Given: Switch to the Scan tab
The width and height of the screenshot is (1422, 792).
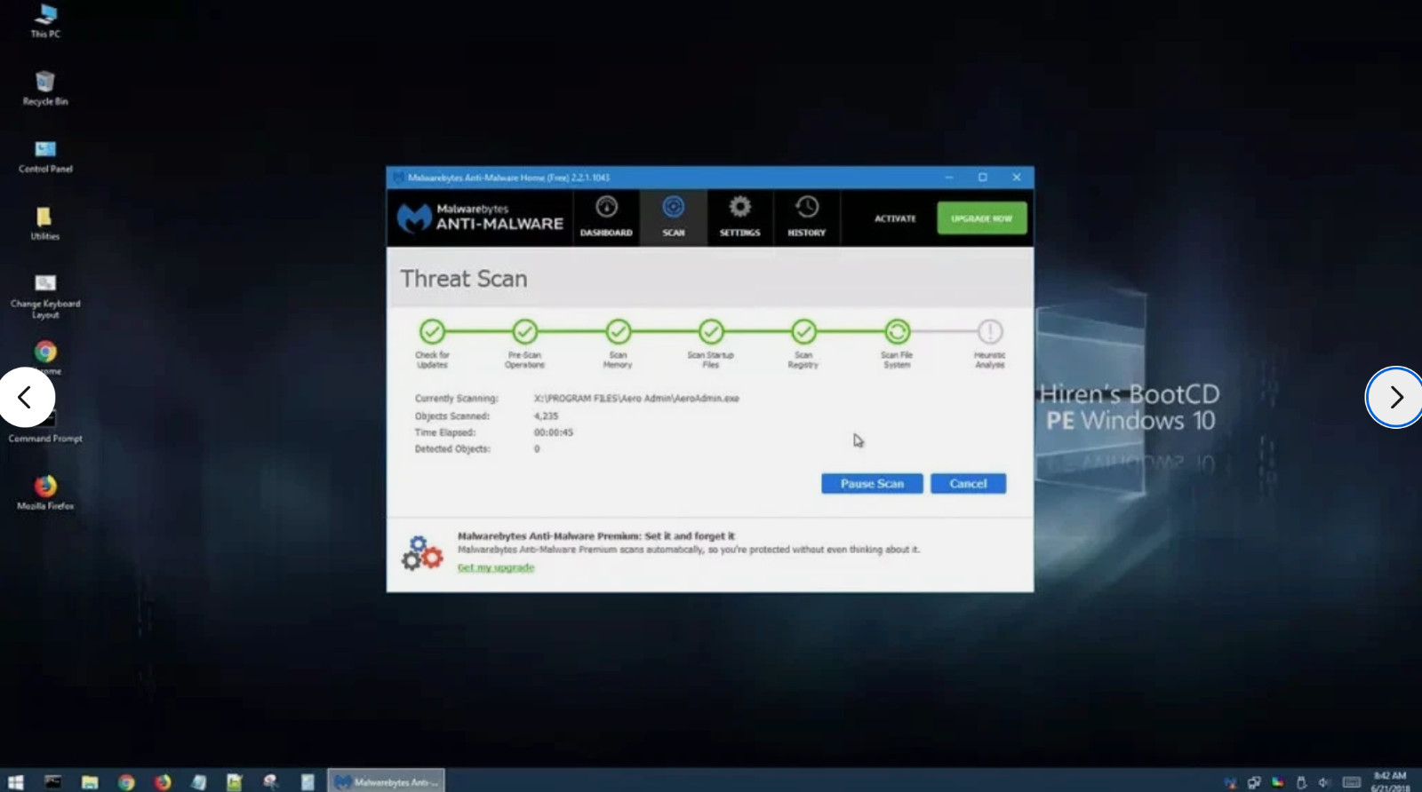Looking at the screenshot, I should click(673, 217).
